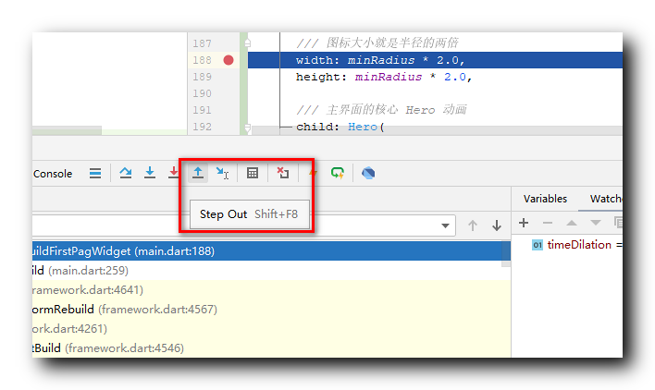Open the Console tab
The height and width of the screenshot is (390, 655).
tap(53, 174)
